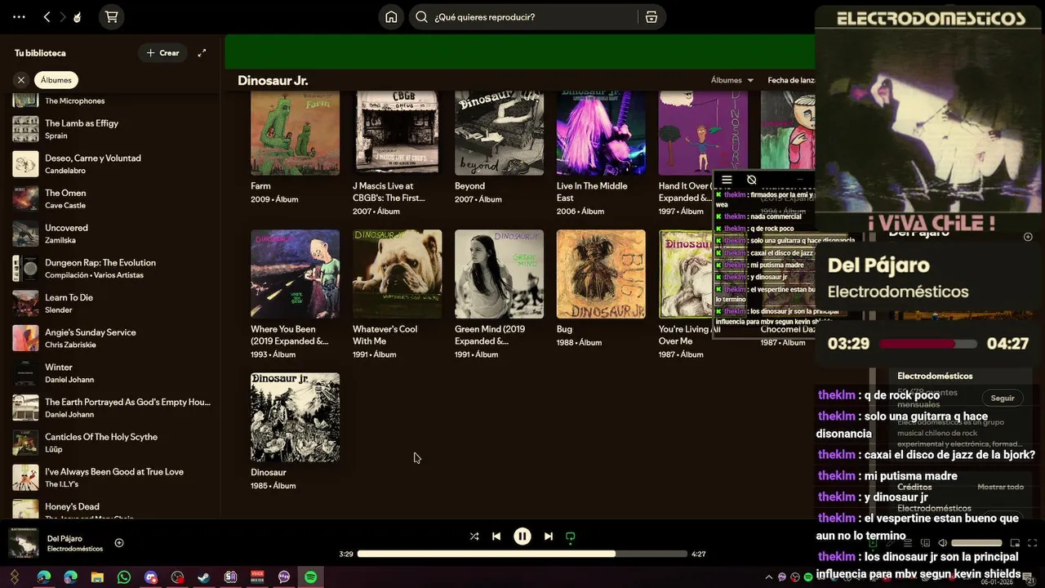Pause the current track
The height and width of the screenshot is (588, 1045).
click(x=522, y=537)
